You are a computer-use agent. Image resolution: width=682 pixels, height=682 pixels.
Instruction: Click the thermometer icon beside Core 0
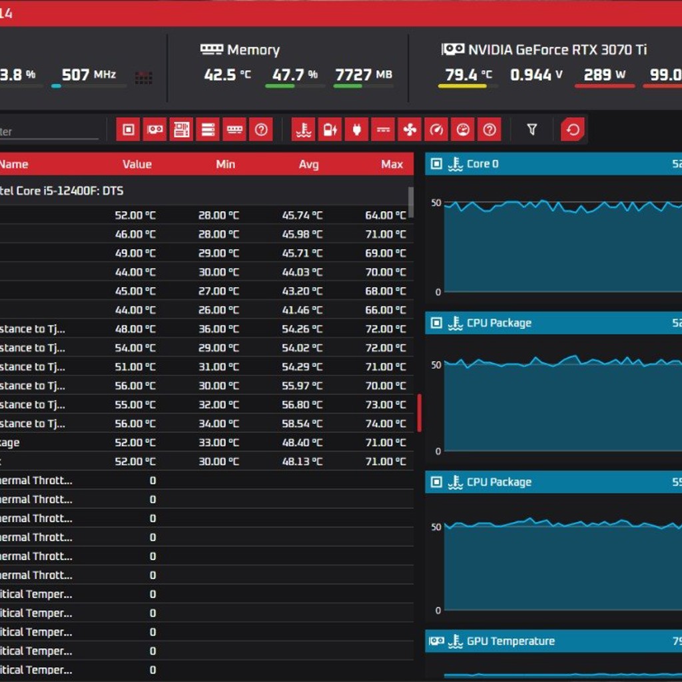coord(456,164)
